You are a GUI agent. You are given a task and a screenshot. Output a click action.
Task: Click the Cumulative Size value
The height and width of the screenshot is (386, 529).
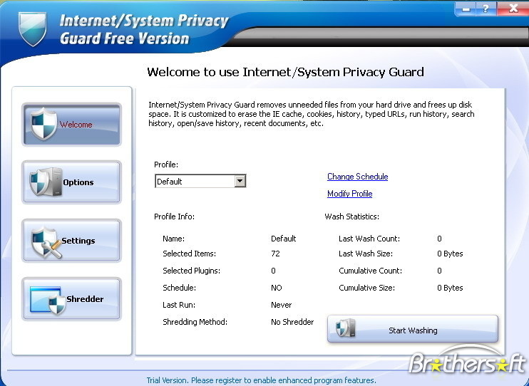pos(450,288)
